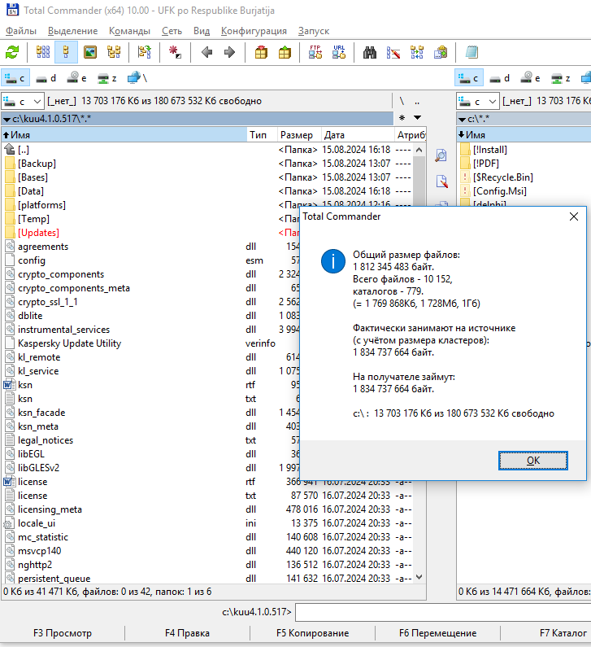Screen dimensions: 591x647
Task: Click F5 Копирование button
Action: point(312,633)
